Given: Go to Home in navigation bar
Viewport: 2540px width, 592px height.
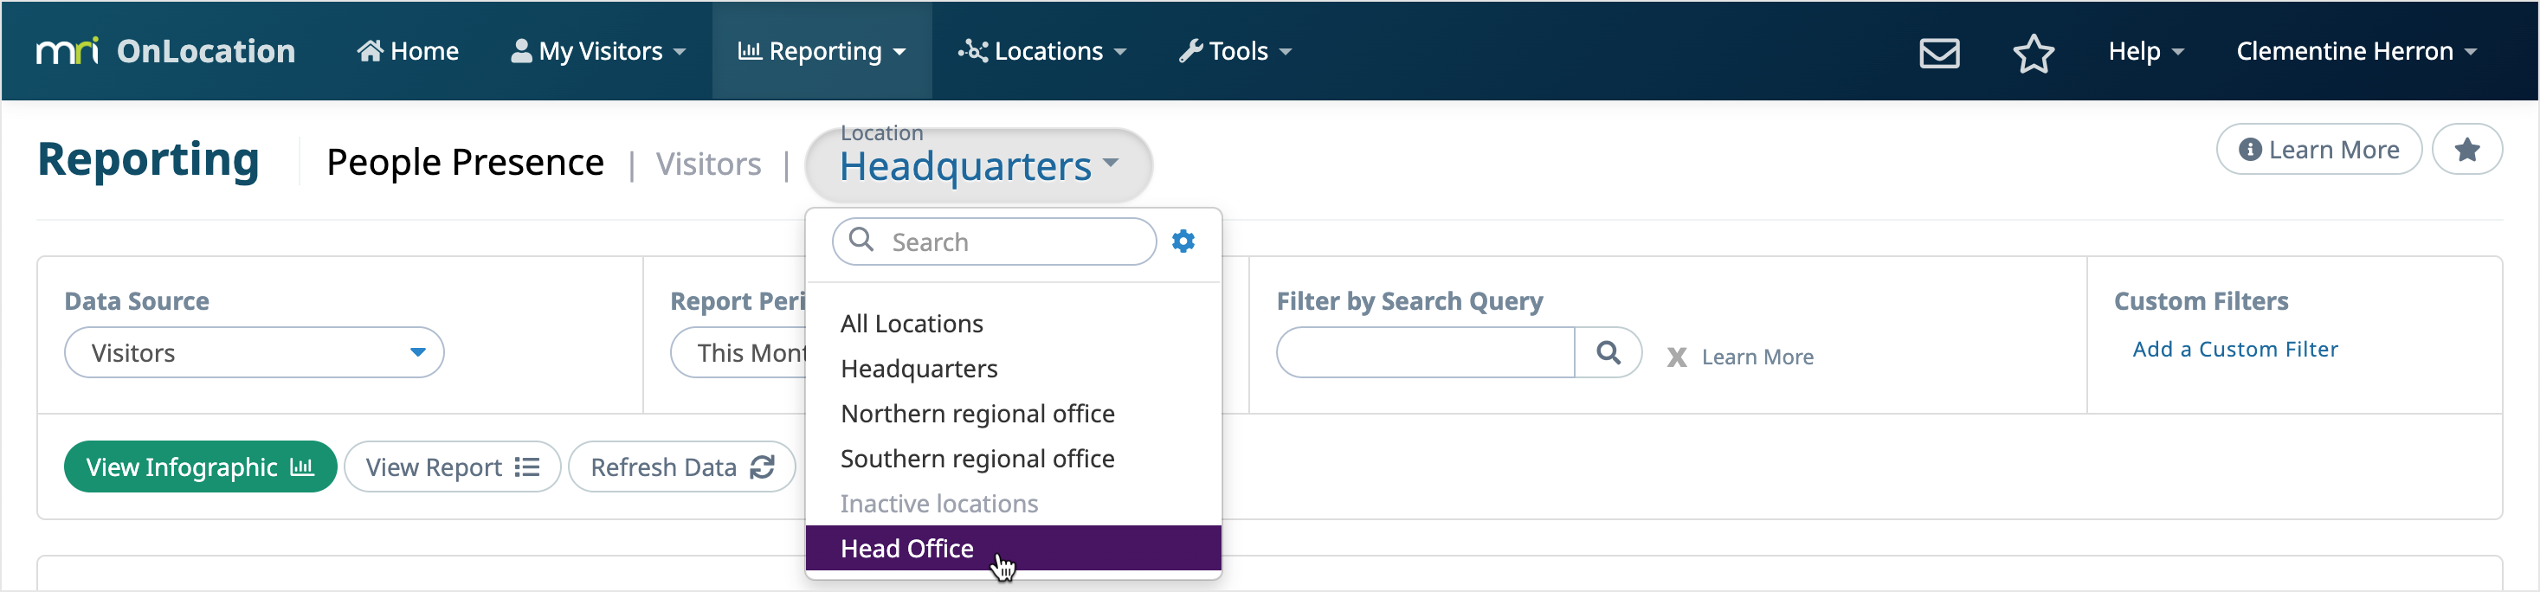Looking at the screenshot, I should click(x=407, y=51).
